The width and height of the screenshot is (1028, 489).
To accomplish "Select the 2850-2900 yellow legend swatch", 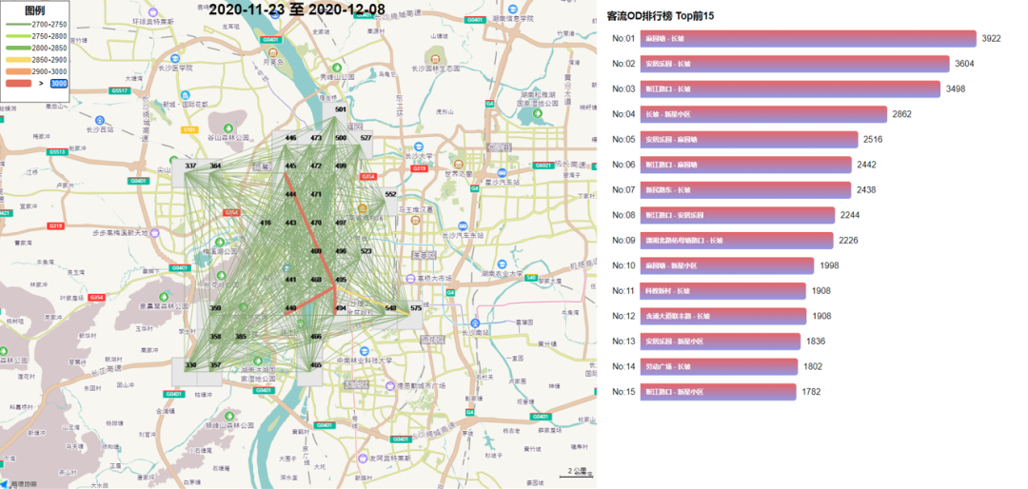I will point(18,59).
